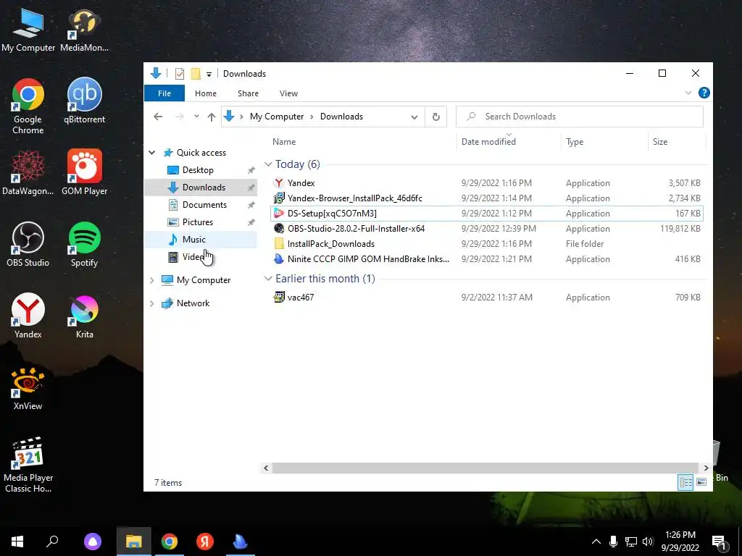Click My Computer in address breadcrumb
This screenshot has width=742, height=556.
(276, 117)
